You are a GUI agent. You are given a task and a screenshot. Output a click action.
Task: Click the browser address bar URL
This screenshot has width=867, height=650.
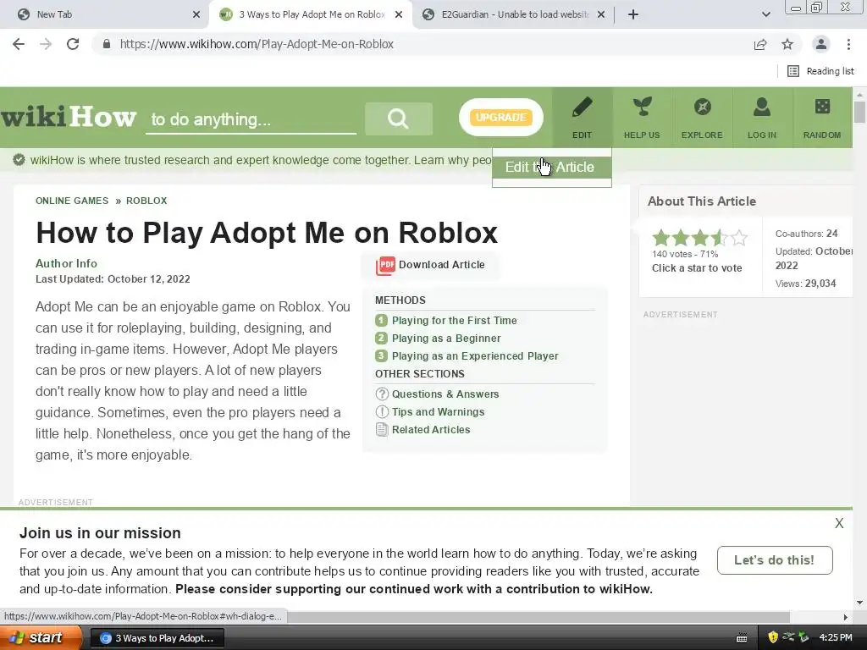click(x=257, y=44)
